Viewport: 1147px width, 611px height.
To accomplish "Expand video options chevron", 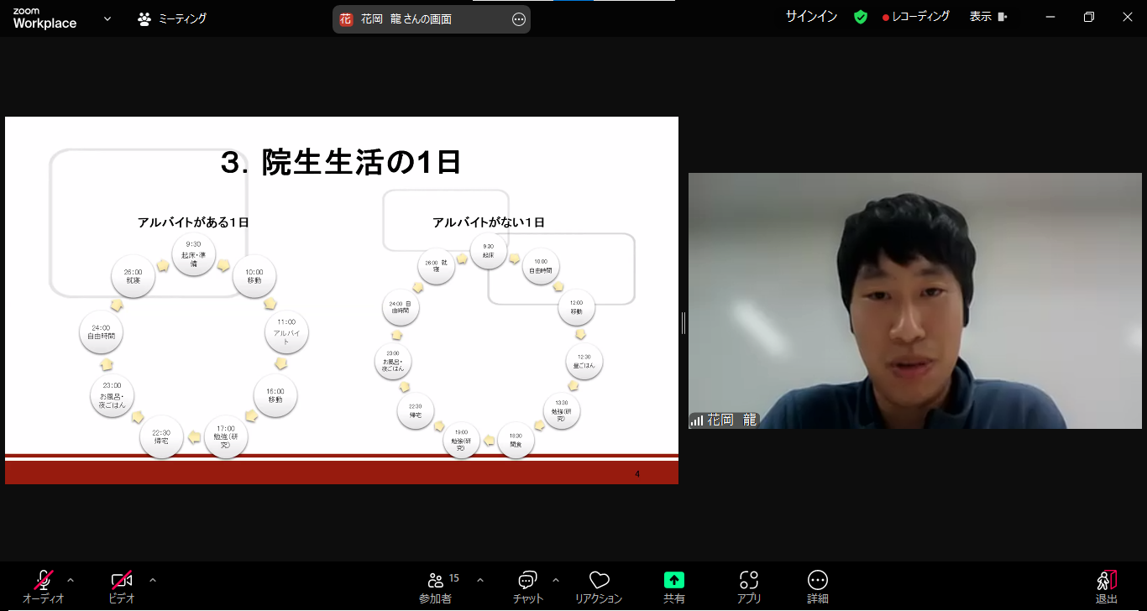I will (x=153, y=580).
